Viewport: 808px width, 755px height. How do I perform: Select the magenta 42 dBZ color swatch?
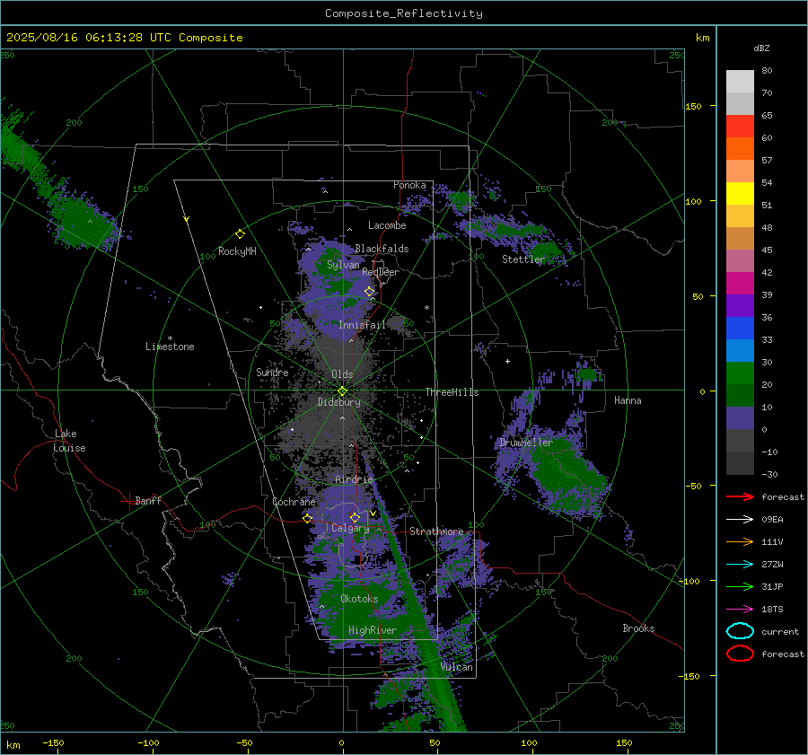coord(740,283)
